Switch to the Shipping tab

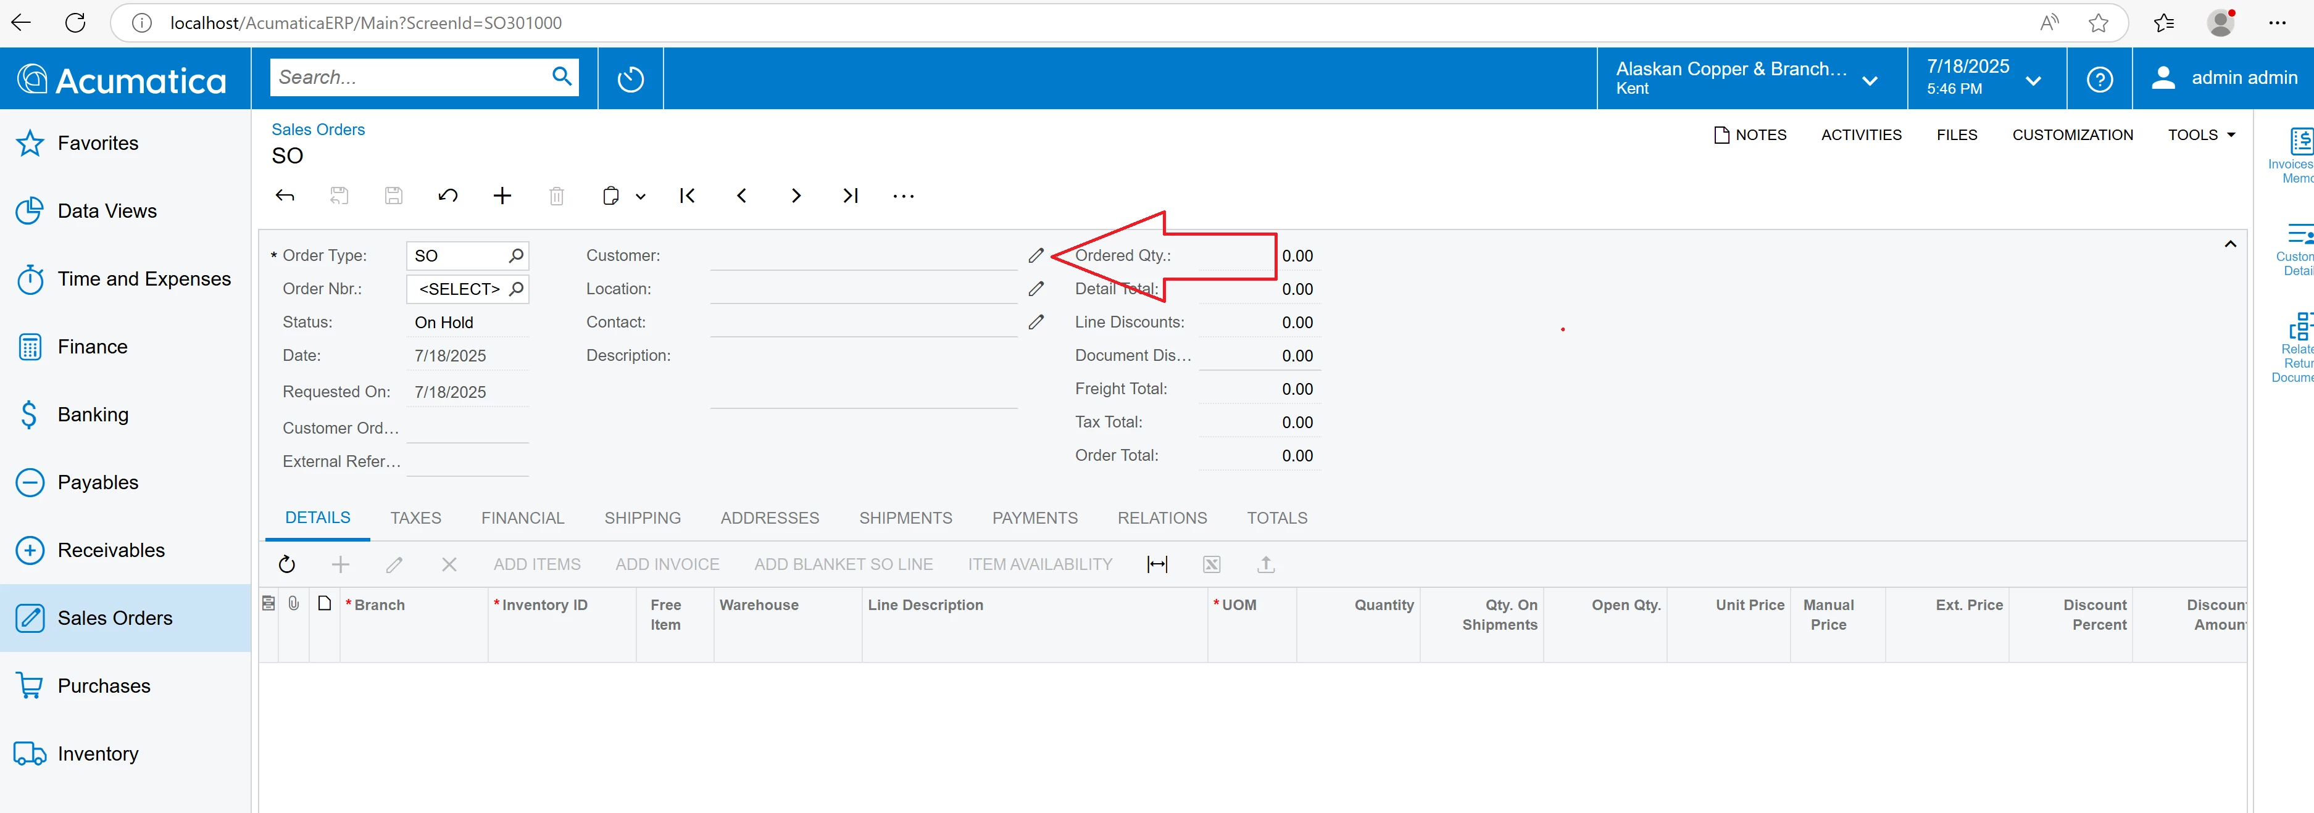[643, 518]
